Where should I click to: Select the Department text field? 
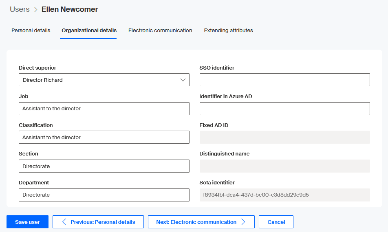[104, 195]
